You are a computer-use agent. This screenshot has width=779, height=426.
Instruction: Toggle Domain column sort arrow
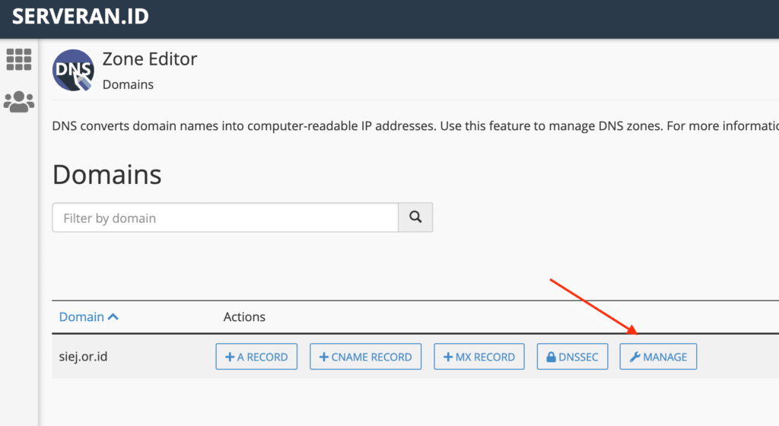pos(113,316)
